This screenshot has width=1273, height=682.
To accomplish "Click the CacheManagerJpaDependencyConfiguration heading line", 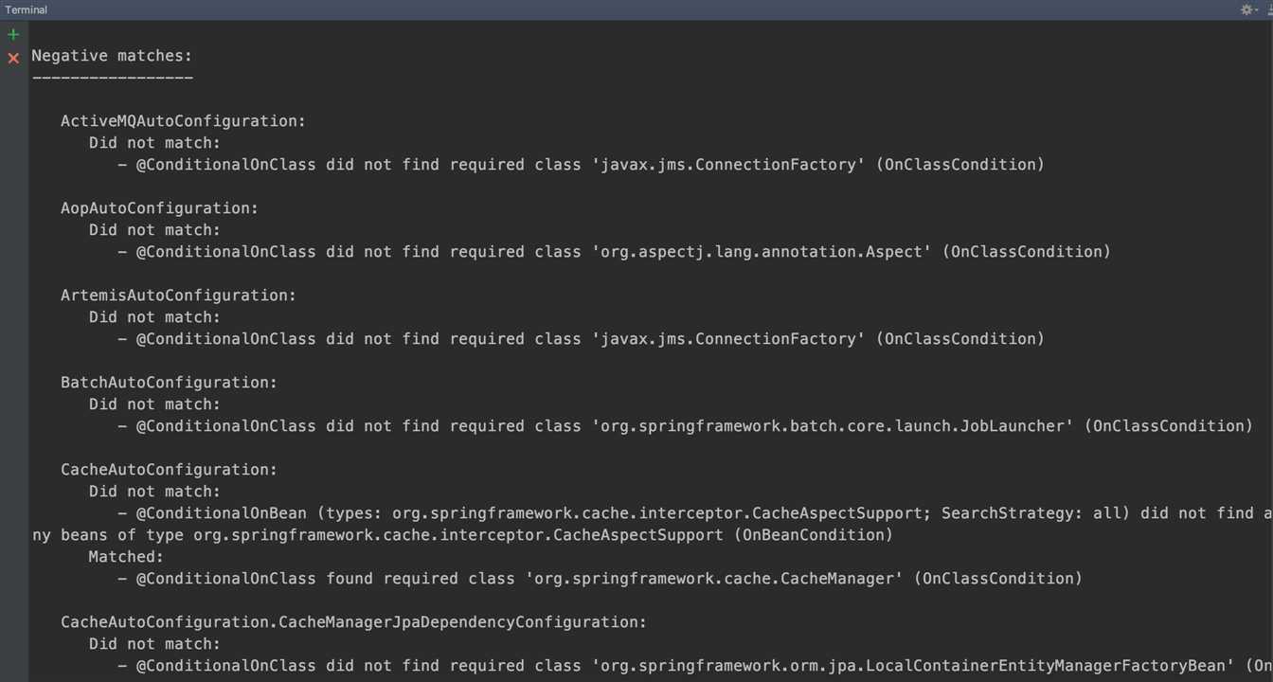I will (353, 622).
